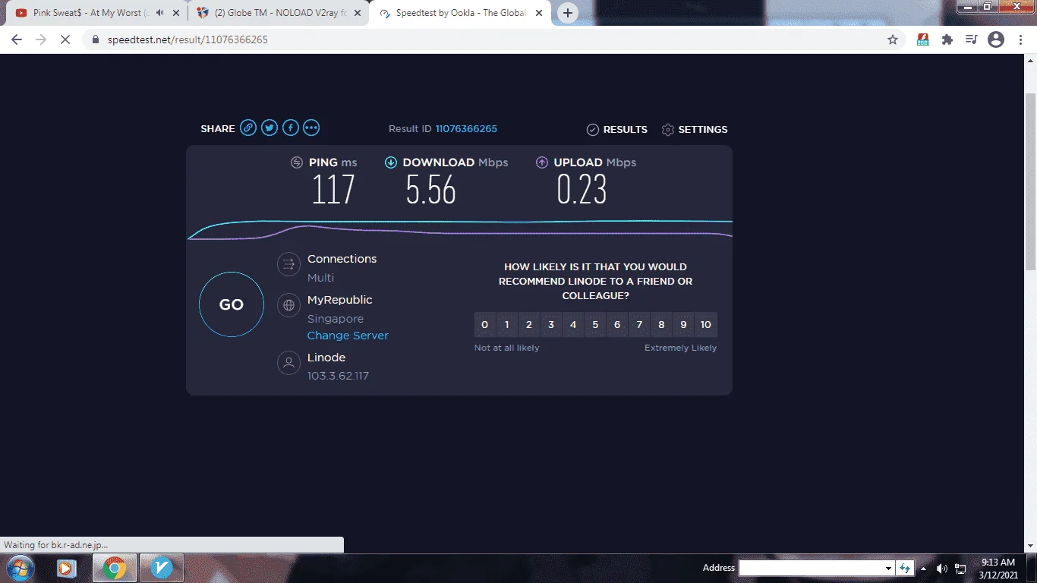Click the speedtest.net address bar
The height and width of the screenshot is (583, 1037).
[x=493, y=39]
